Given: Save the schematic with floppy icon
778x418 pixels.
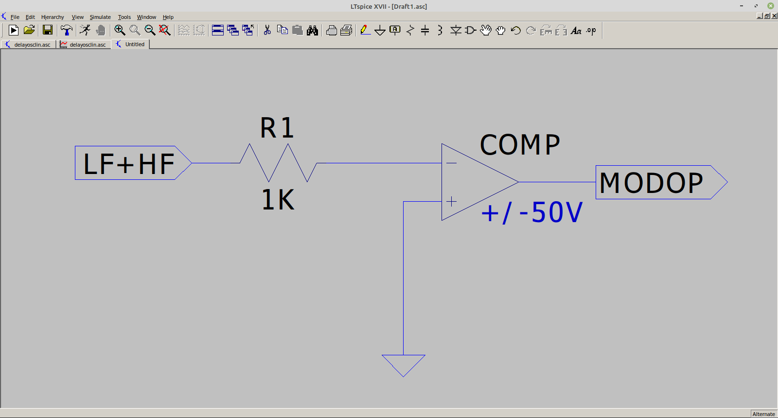Looking at the screenshot, I should (x=48, y=30).
